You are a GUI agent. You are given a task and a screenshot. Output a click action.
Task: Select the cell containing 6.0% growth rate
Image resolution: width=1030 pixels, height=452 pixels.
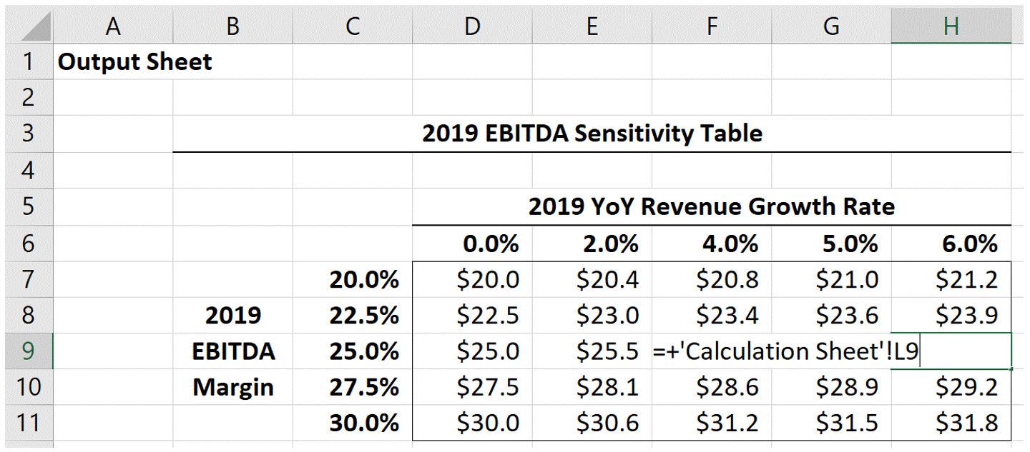pyautogui.click(x=951, y=243)
